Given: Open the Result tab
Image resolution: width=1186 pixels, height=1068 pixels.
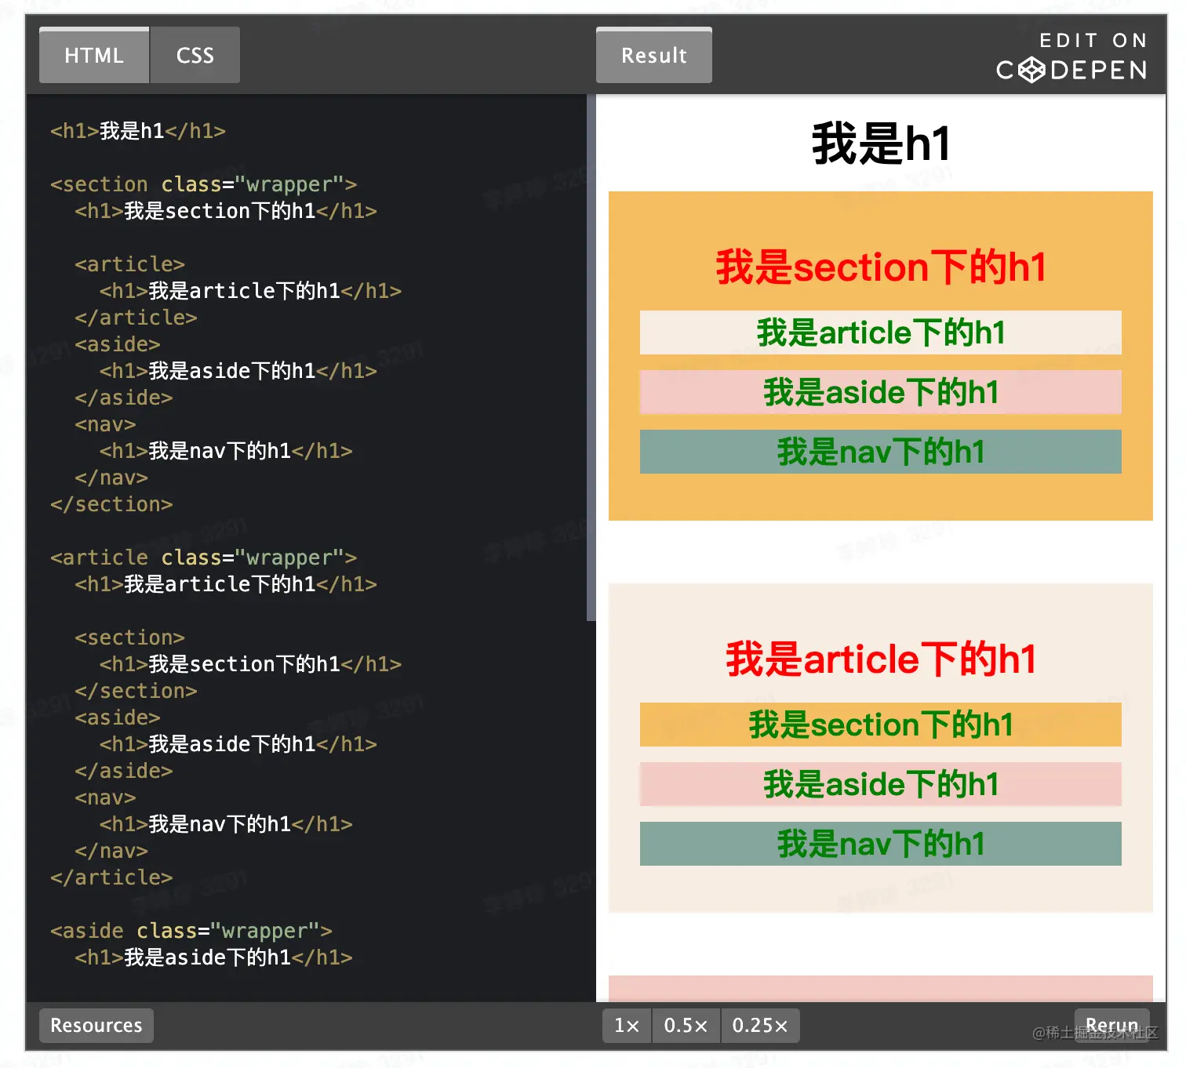Looking at the screenshot, I should coord(654,55).
